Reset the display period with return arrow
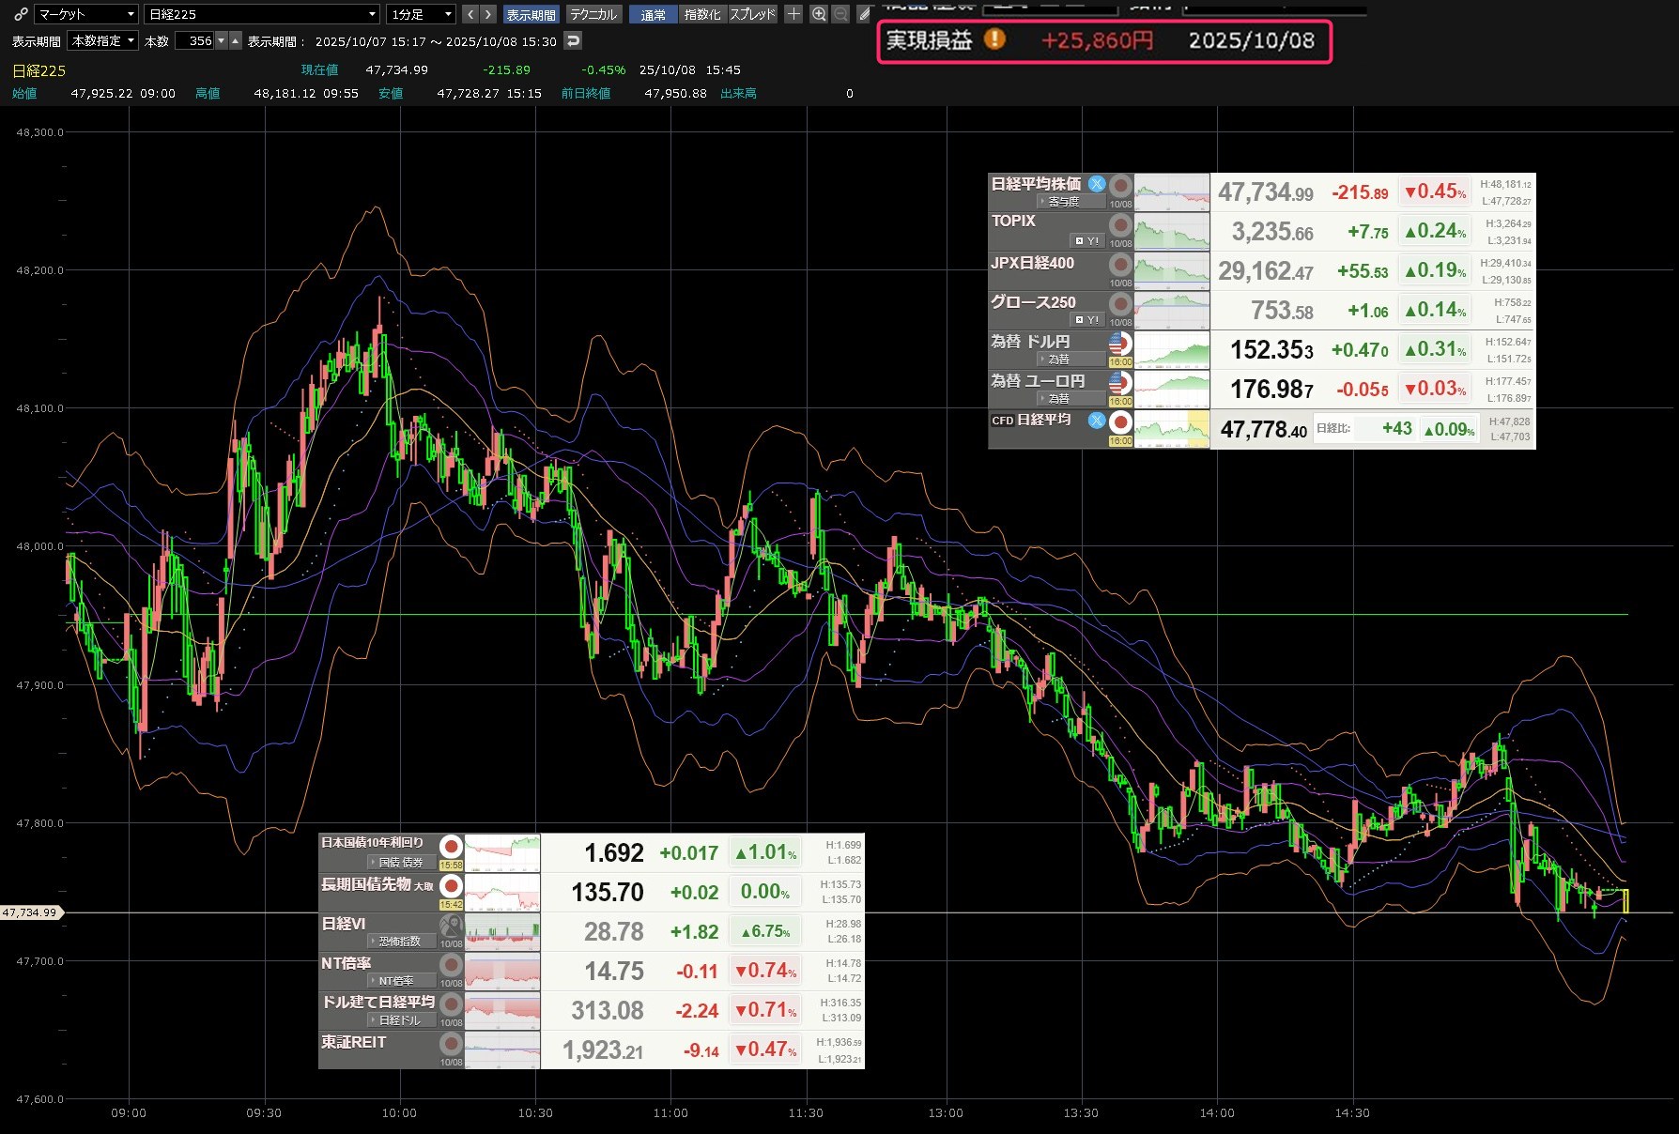Viewport: 1679px width, 1134px height. click(x=573, y=40)
